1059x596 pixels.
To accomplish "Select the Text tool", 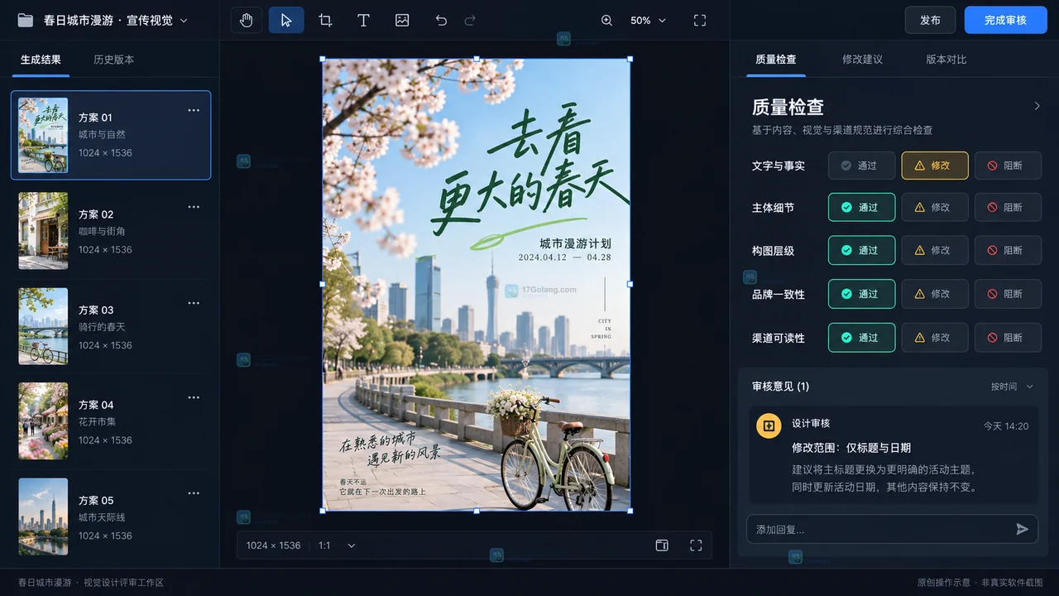I will pyautogui.click(x=363, y=20).
